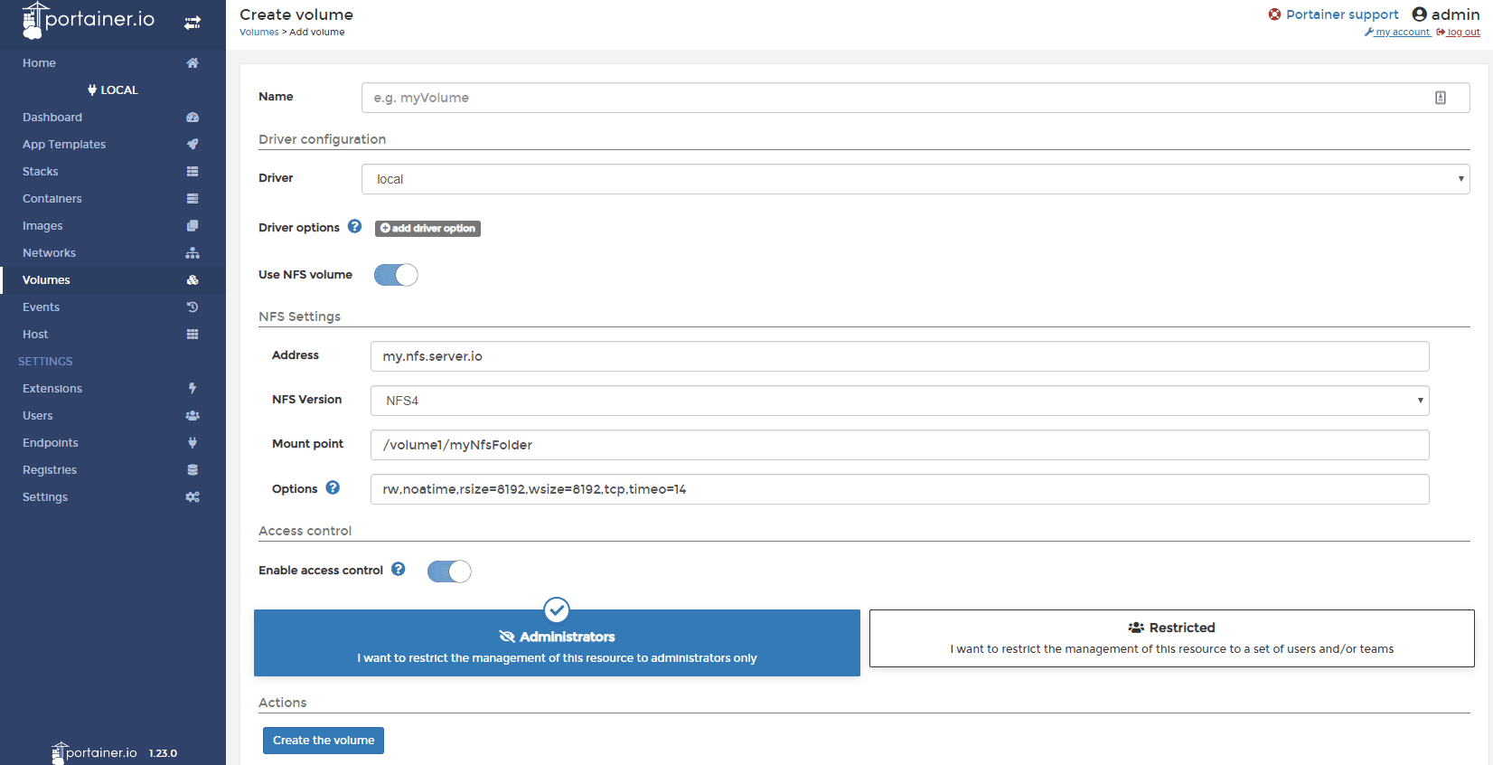Open Dashboard in the sidebar
The height and width of the screenshot is (765, 1493).
coord(52,118)
